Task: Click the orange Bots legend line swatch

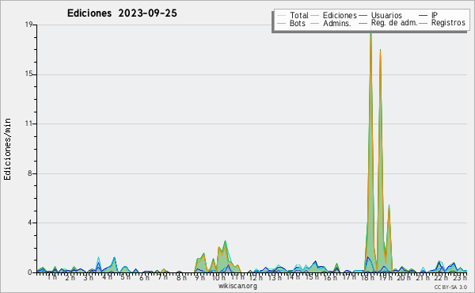Action: point(281,23)
